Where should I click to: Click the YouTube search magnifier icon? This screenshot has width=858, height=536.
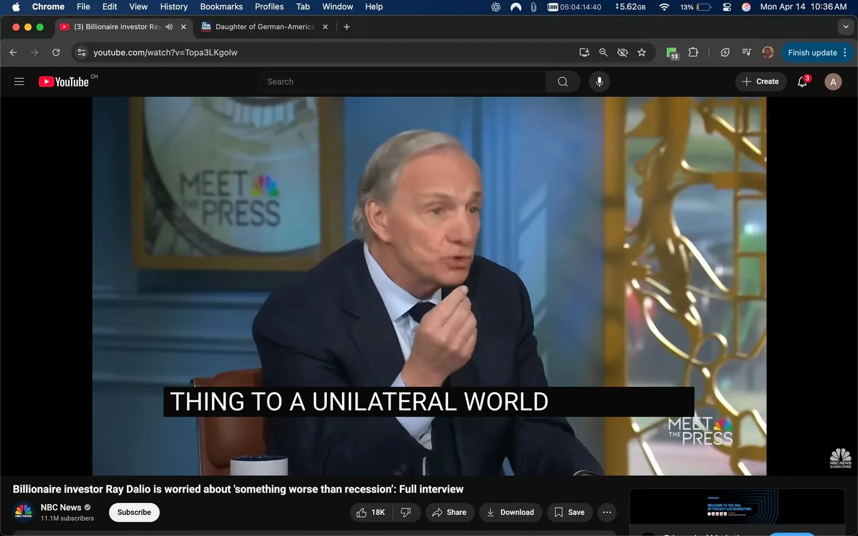pyautogui.click(x=562, y=81)
